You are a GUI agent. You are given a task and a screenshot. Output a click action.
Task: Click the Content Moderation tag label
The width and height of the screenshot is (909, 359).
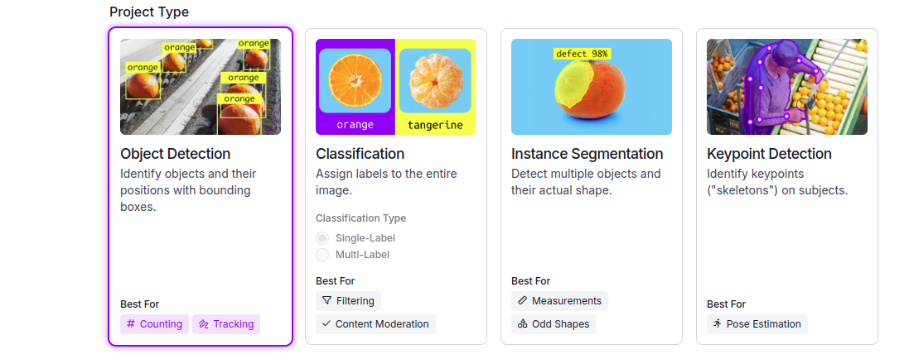coord(382,324)
